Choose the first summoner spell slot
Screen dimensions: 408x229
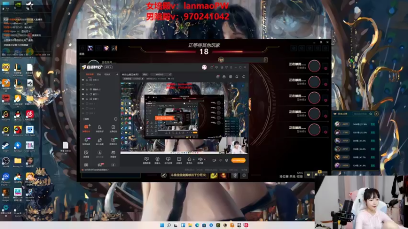point(214,176)
